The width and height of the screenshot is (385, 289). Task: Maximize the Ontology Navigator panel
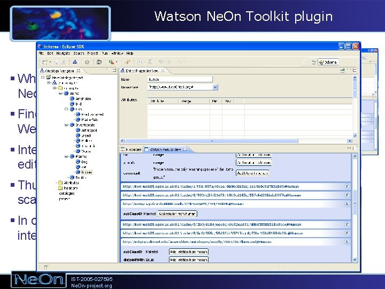114,70
